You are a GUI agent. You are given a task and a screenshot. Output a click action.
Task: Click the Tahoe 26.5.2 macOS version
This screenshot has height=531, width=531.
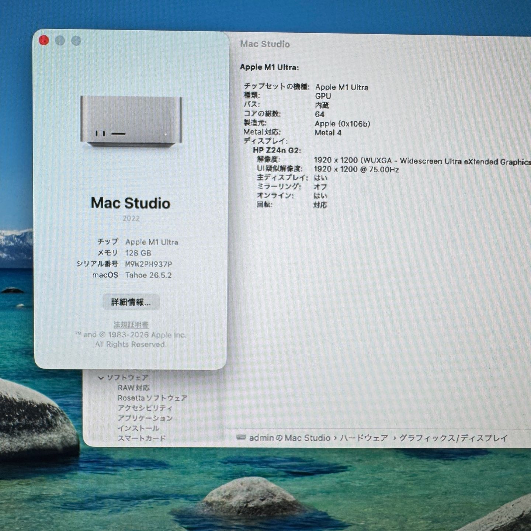149,275
